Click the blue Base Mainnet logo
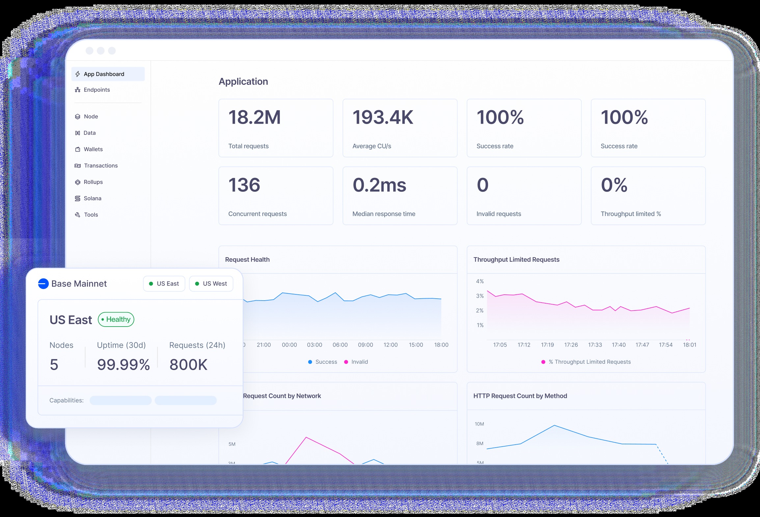Viewport: 760px width, 517px height. point(43,283)
